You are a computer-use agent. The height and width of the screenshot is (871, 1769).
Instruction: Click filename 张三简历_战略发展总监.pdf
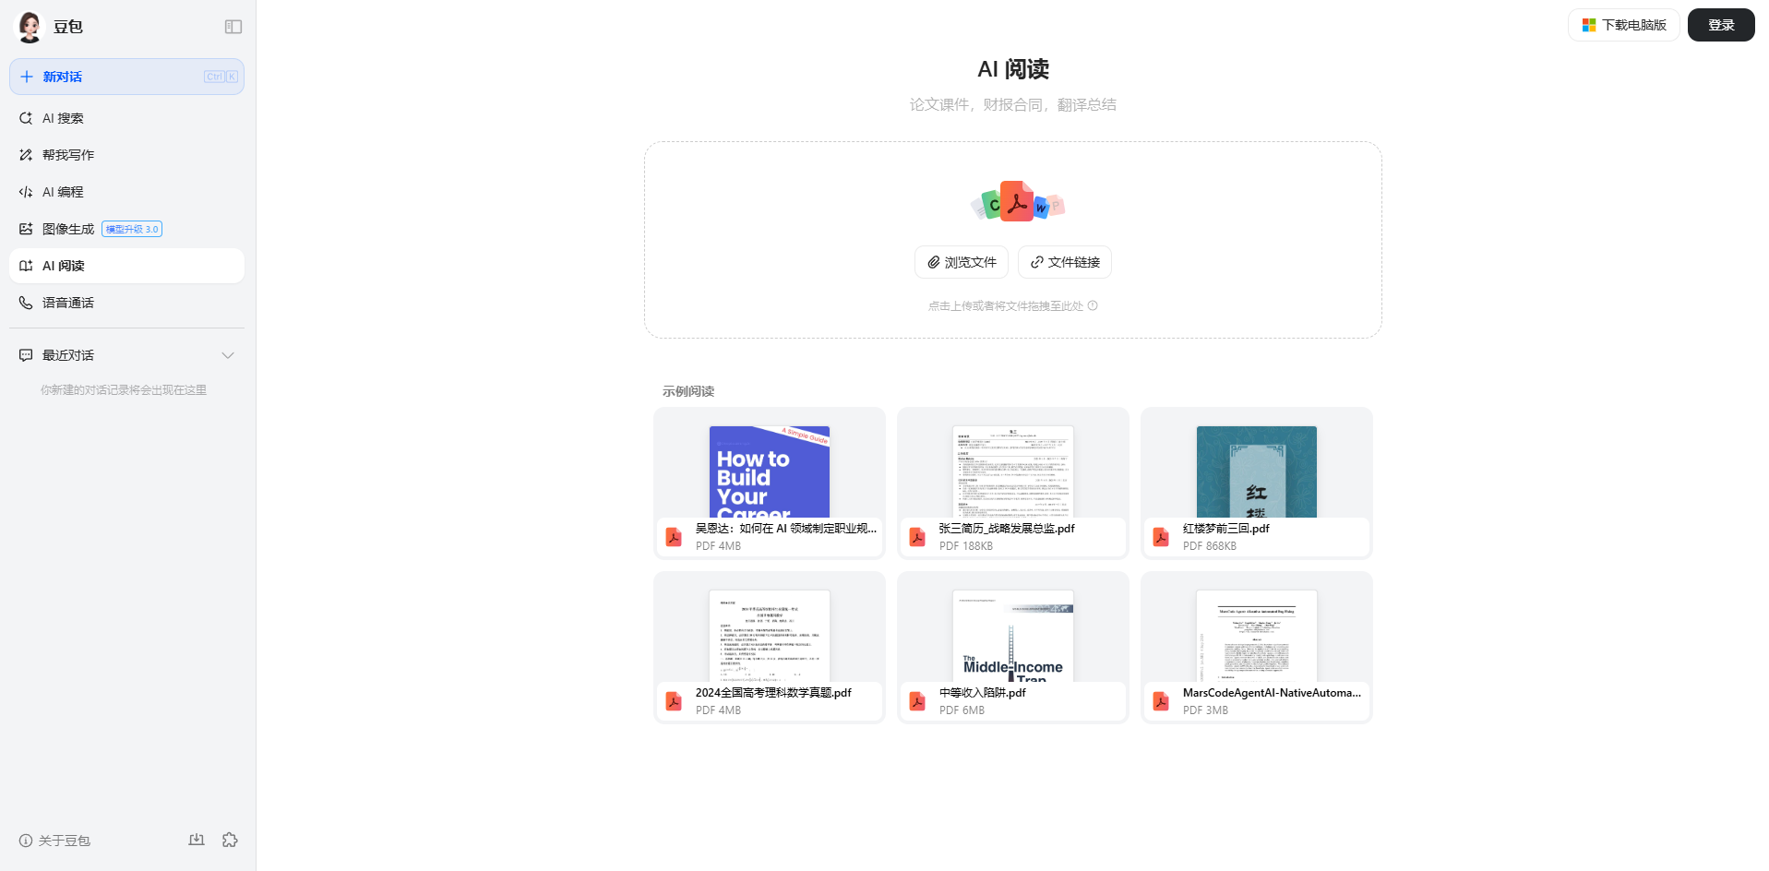(1007, 529)
